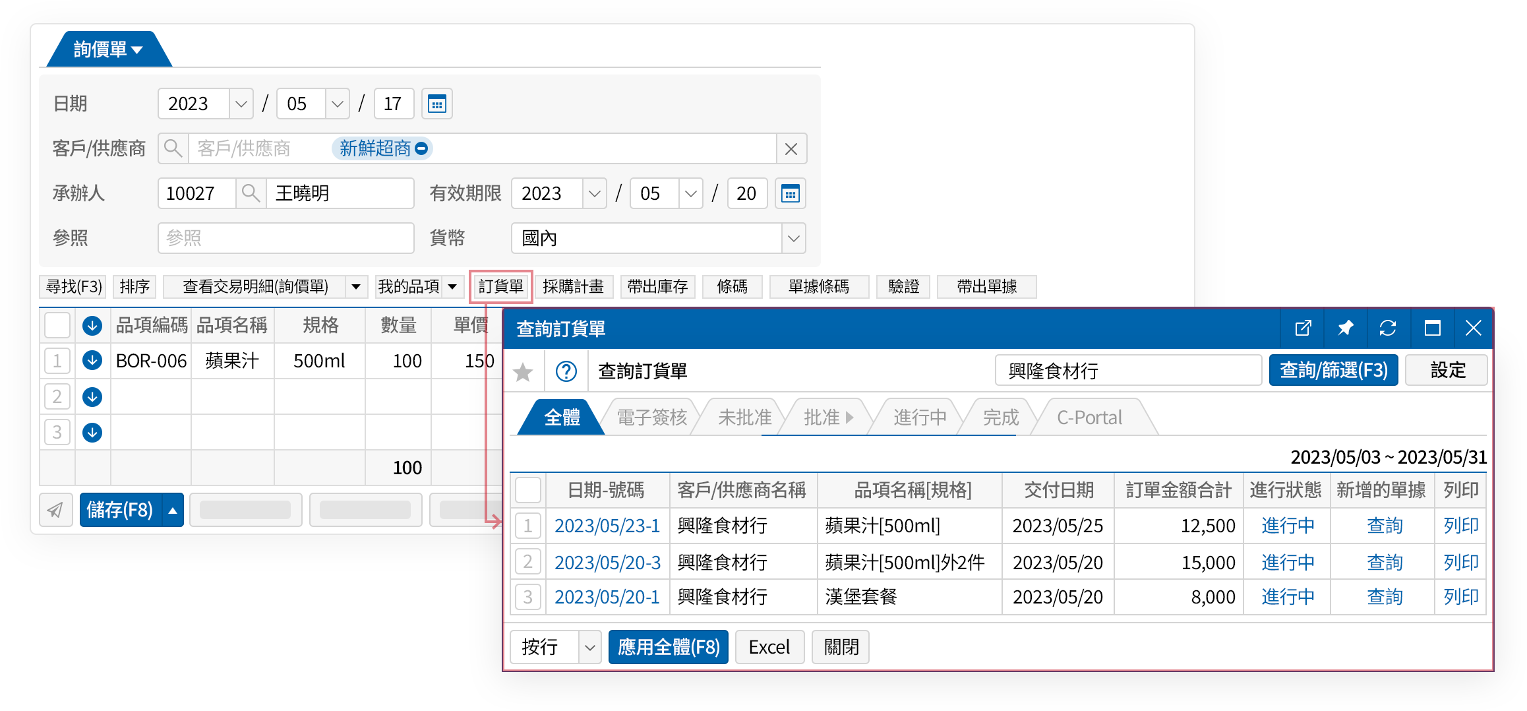The height and width of the screenshot is (711, 1527).
Task: Click the 參照 input field
Action: pos(285,238)
